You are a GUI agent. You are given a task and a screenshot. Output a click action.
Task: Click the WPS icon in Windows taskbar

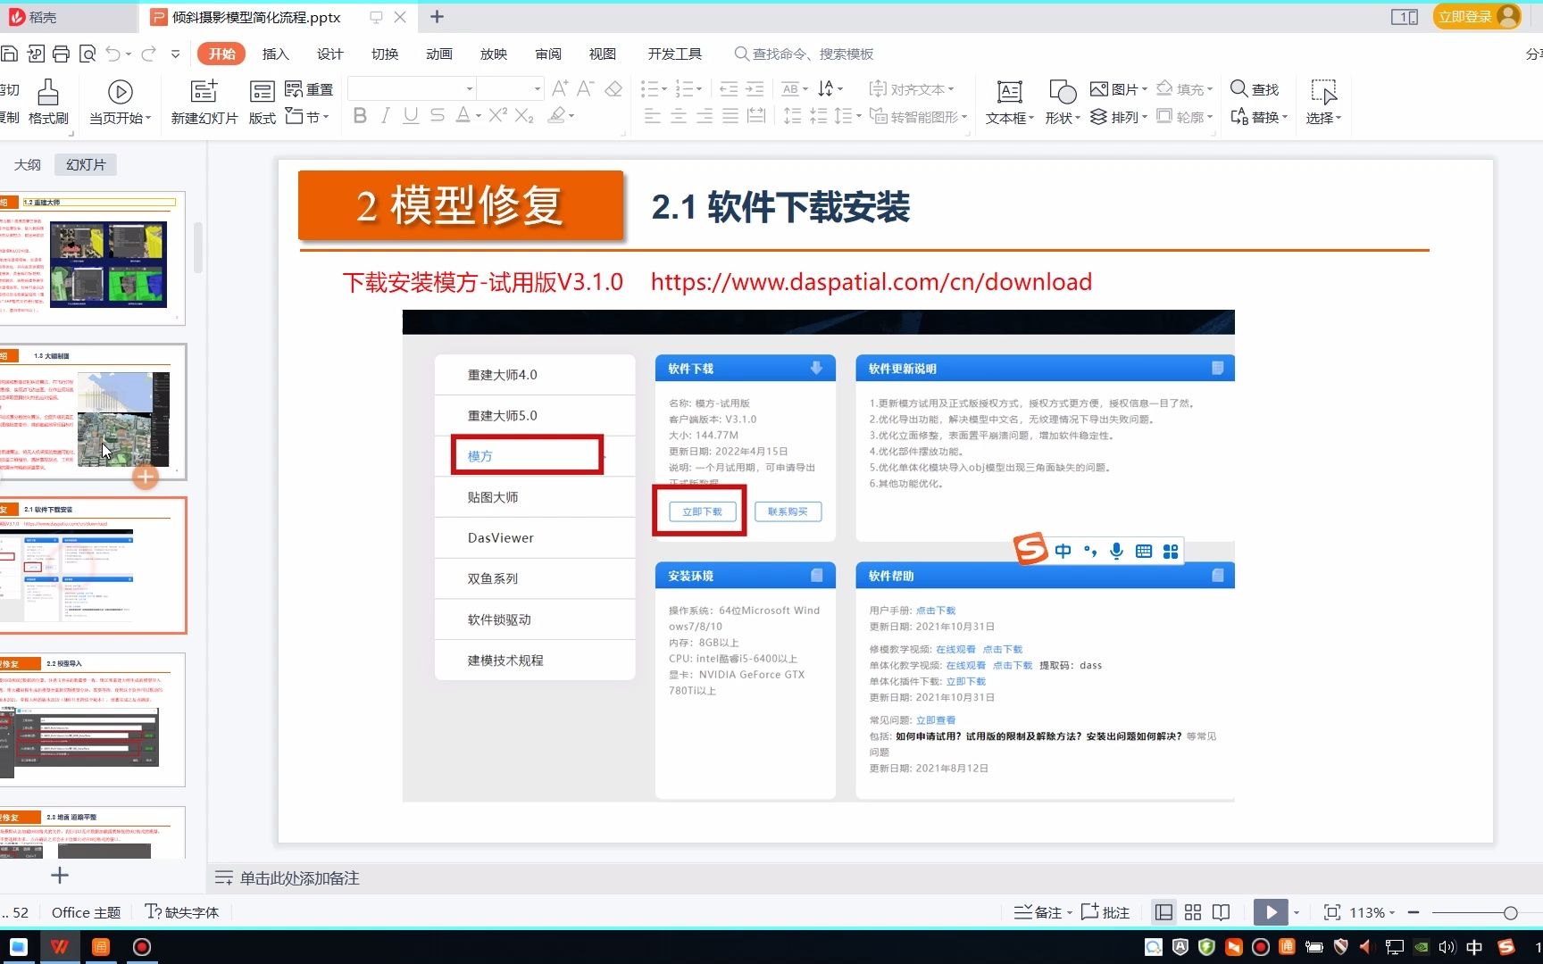[60, 947]
